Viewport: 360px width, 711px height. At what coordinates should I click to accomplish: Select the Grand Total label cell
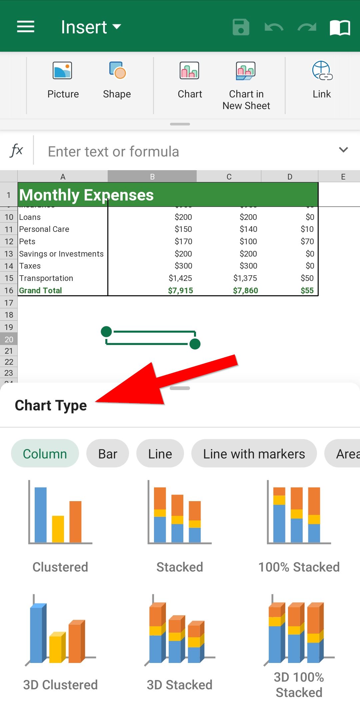coord(63,290)
